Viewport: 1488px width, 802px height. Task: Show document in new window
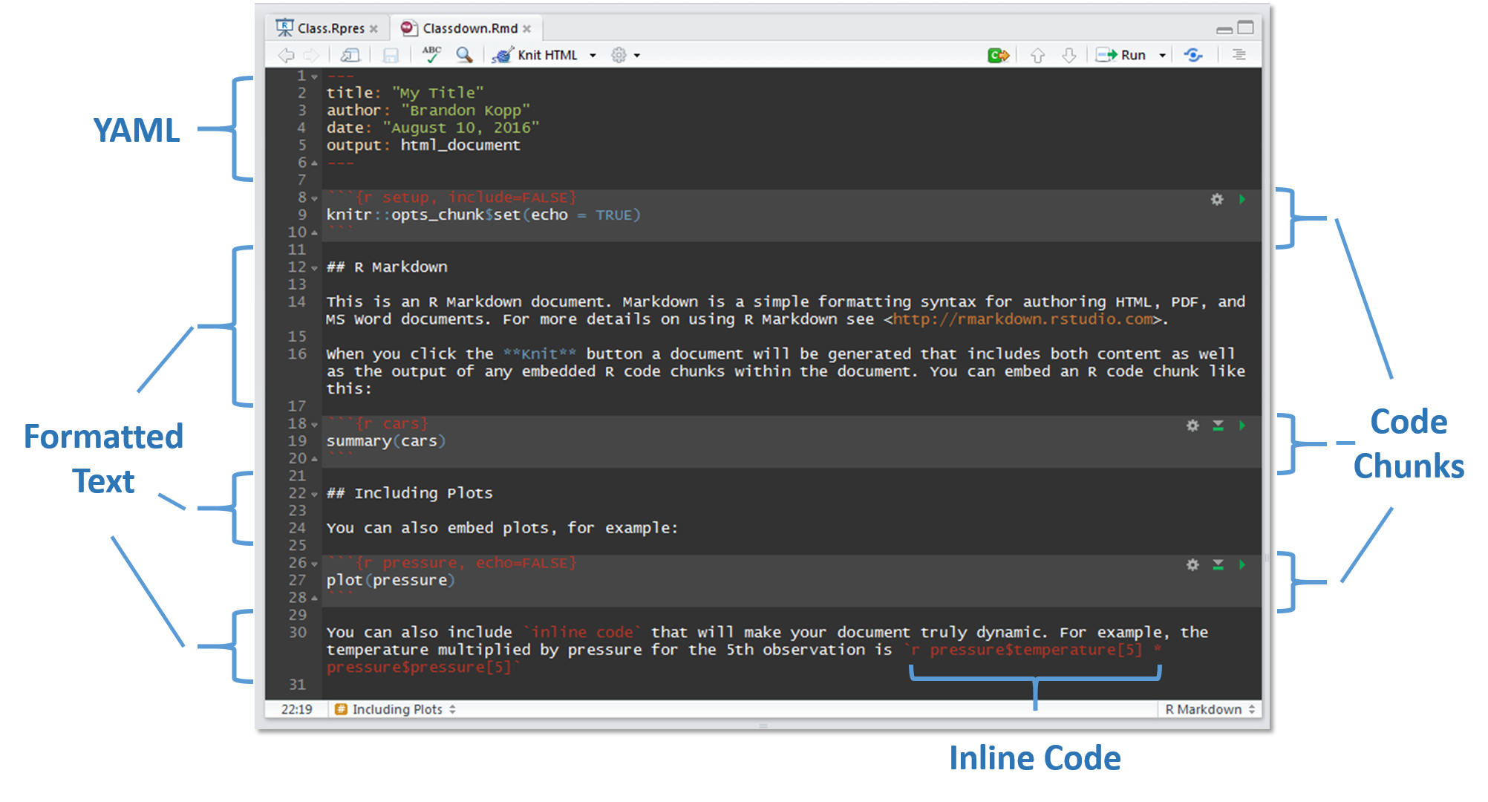(350, 55)
